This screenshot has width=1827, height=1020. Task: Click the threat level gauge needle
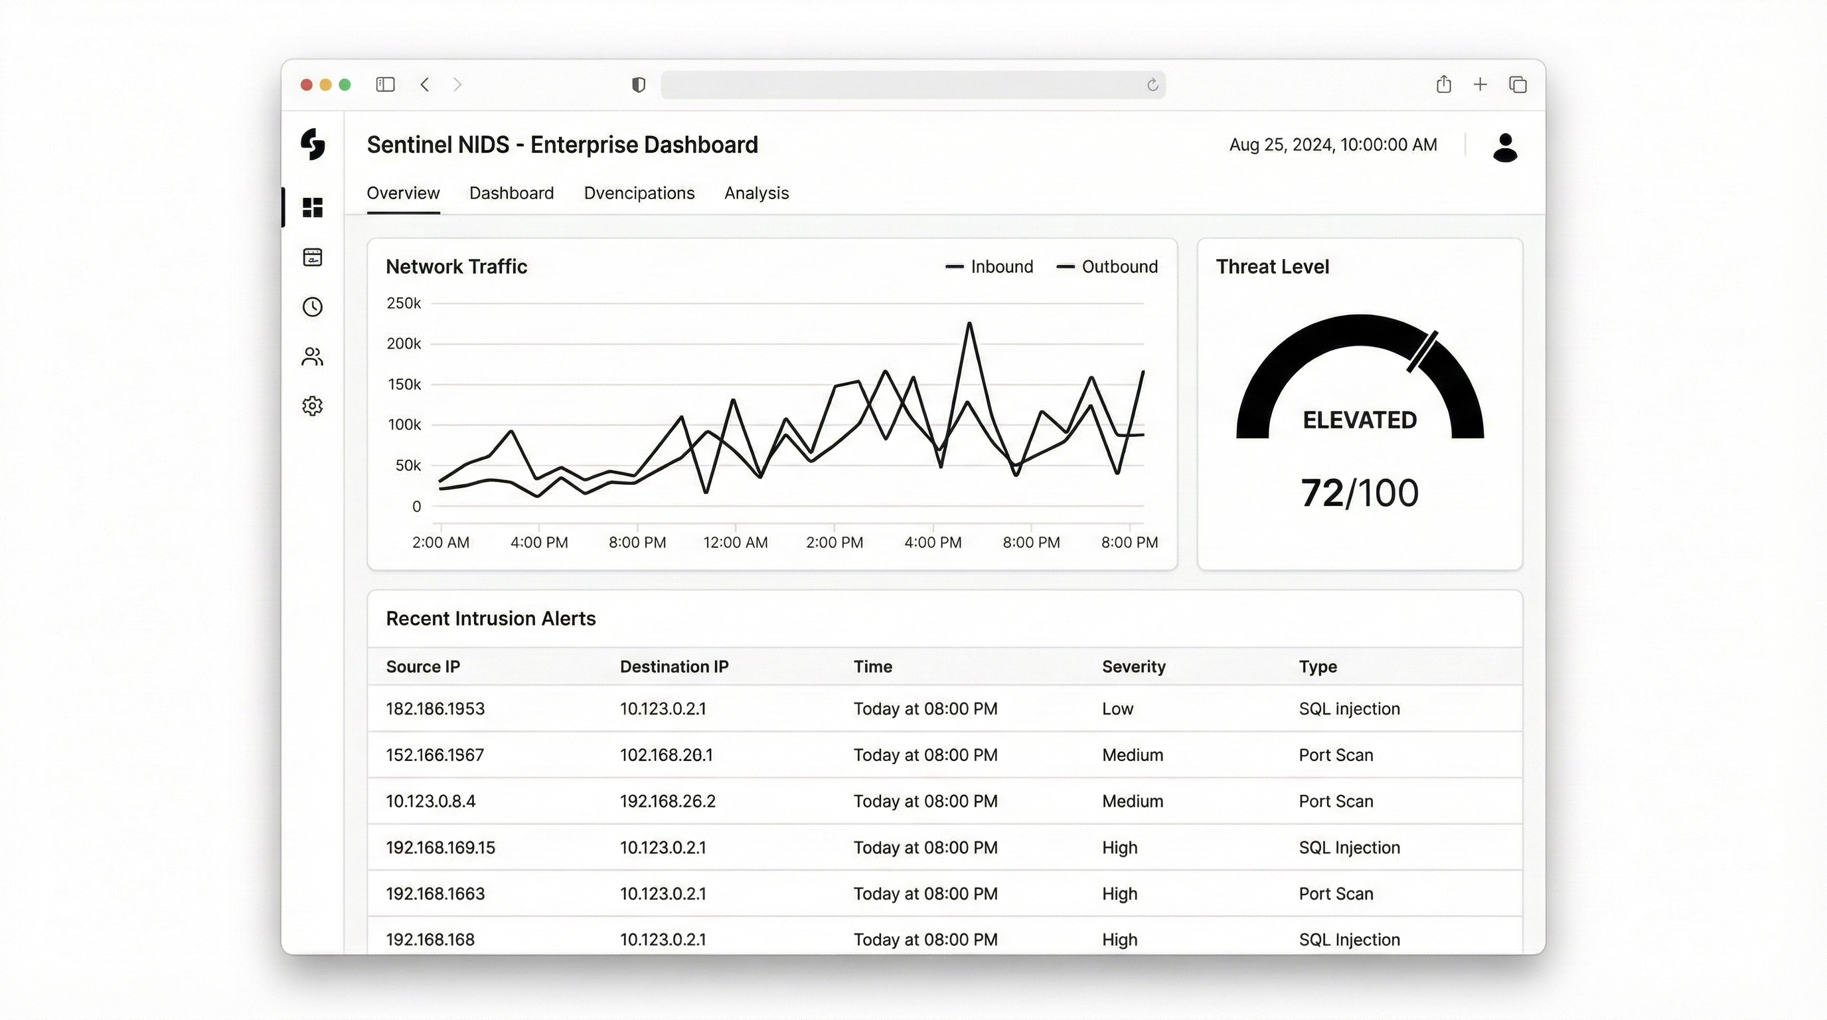1423,351
